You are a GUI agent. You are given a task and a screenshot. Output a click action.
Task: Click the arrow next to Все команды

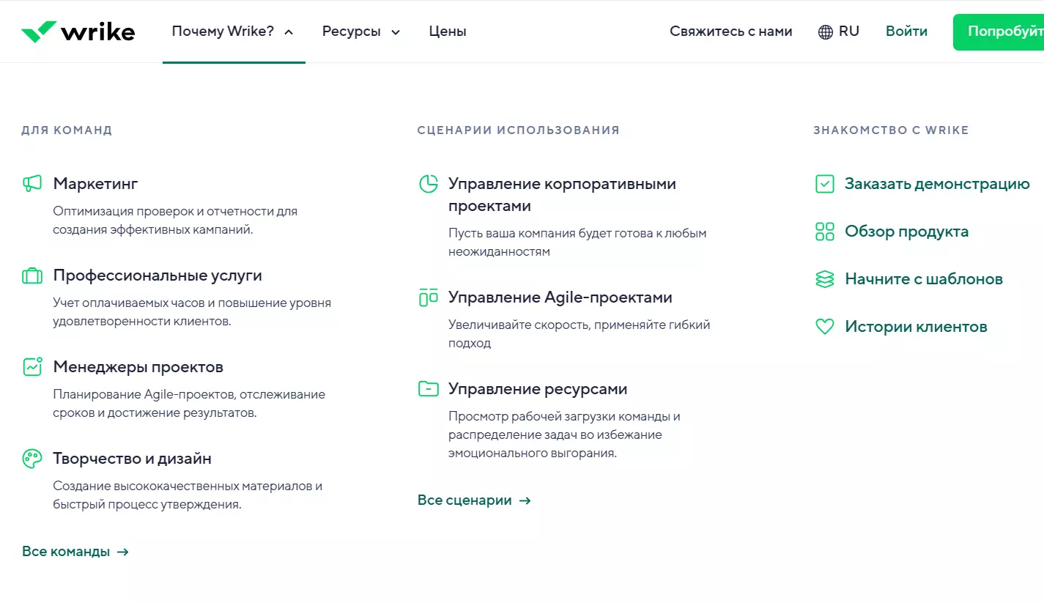123,552
